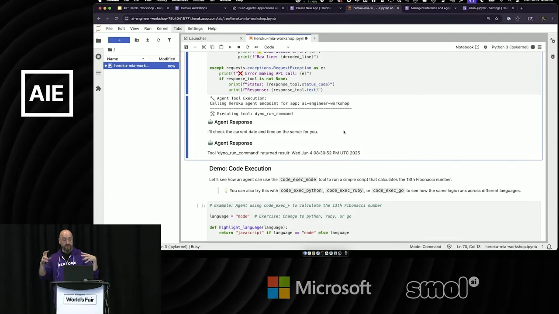The height and width of the screenshot is (314, 559).
Task: Click the blue new launcher plus button
Action: (119, 40)
